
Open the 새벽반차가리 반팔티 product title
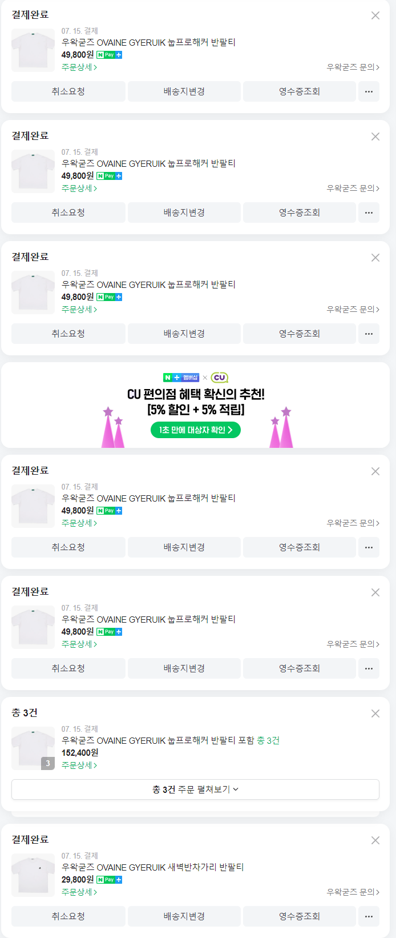(152, 867)
